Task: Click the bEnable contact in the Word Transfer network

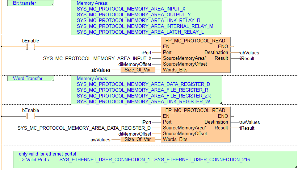Action: pos(30,116)
